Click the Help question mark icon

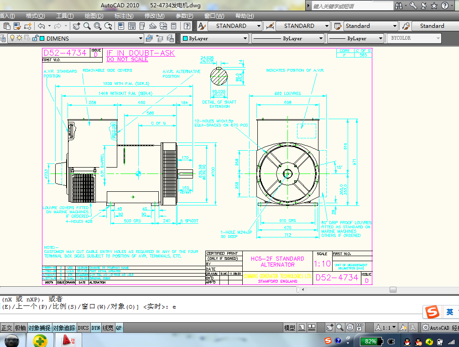(186, 26)
